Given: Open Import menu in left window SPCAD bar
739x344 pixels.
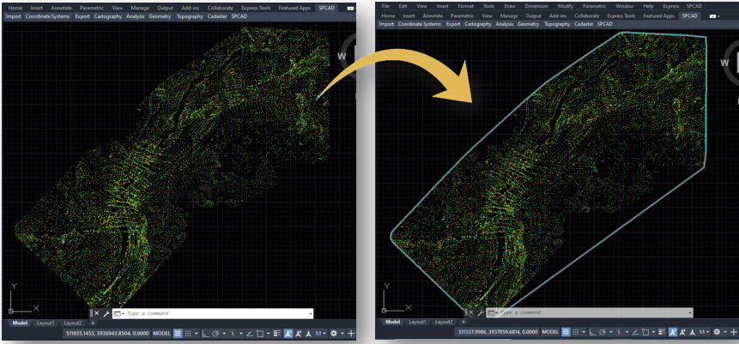Looking at the screenshot, I should coord(13,16).
